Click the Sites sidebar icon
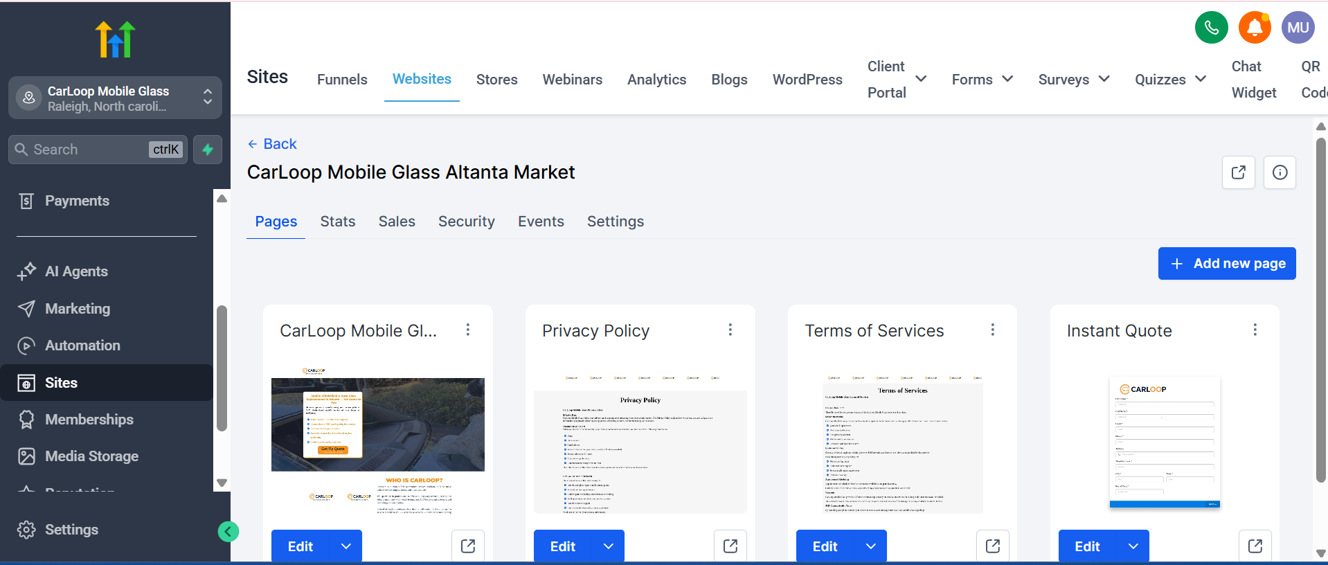Image resolution: width=1328 pixels, height=565 pixels. [26, 383]
